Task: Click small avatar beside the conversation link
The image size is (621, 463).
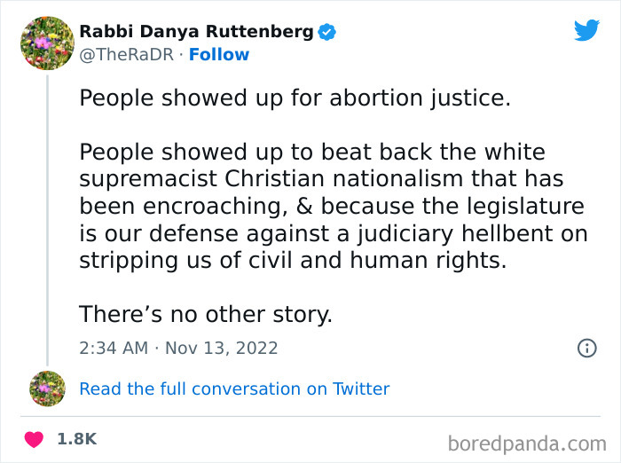Action: 47,388
